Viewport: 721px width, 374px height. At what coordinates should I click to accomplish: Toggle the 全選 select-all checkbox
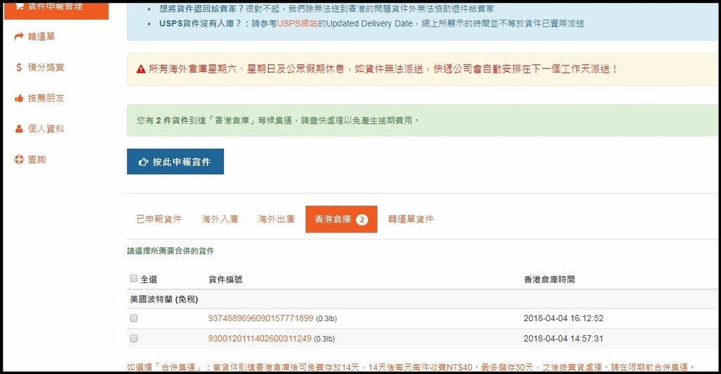click(134, 279)
